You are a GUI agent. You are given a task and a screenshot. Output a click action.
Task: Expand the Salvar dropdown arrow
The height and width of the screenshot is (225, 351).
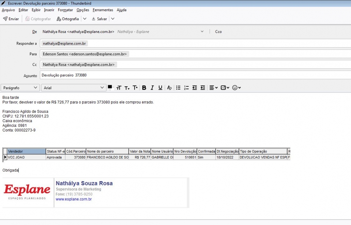coord(113,19)
